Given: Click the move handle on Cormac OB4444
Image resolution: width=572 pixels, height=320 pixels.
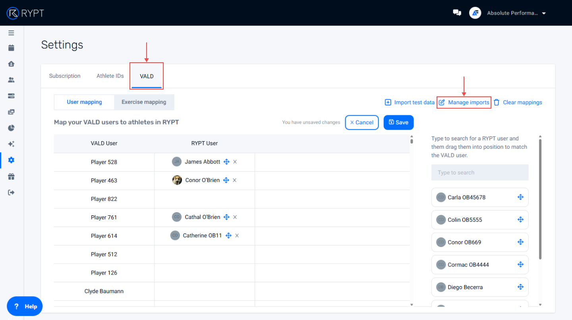Looking at the screenshot, I should point(520,264).
